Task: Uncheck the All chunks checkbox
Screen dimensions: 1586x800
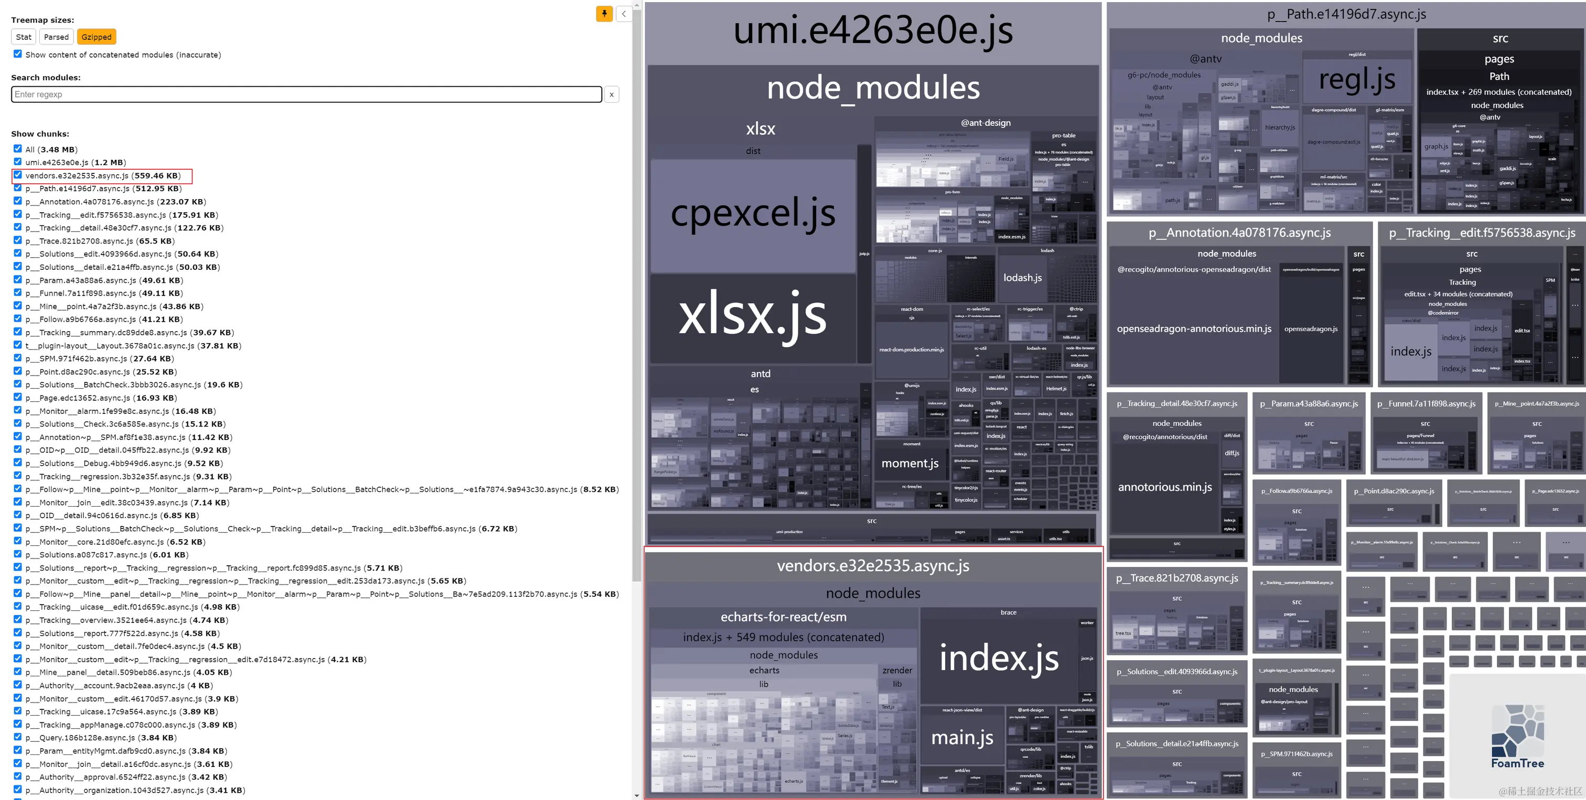Action: coord(18,149)
